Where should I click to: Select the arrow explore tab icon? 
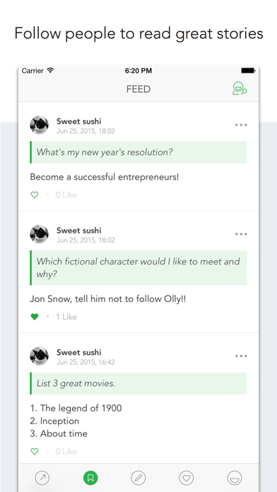point(42,478)
